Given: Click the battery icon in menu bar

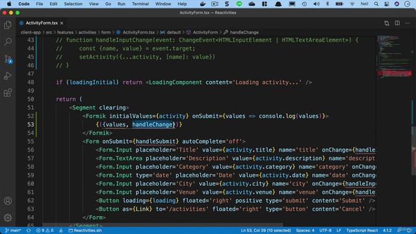Looking at the screenshot, I should (339, 4).
